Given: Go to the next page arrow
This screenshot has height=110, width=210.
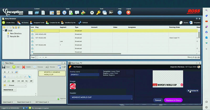Looking at the screenshot, I should click(46, 57).
